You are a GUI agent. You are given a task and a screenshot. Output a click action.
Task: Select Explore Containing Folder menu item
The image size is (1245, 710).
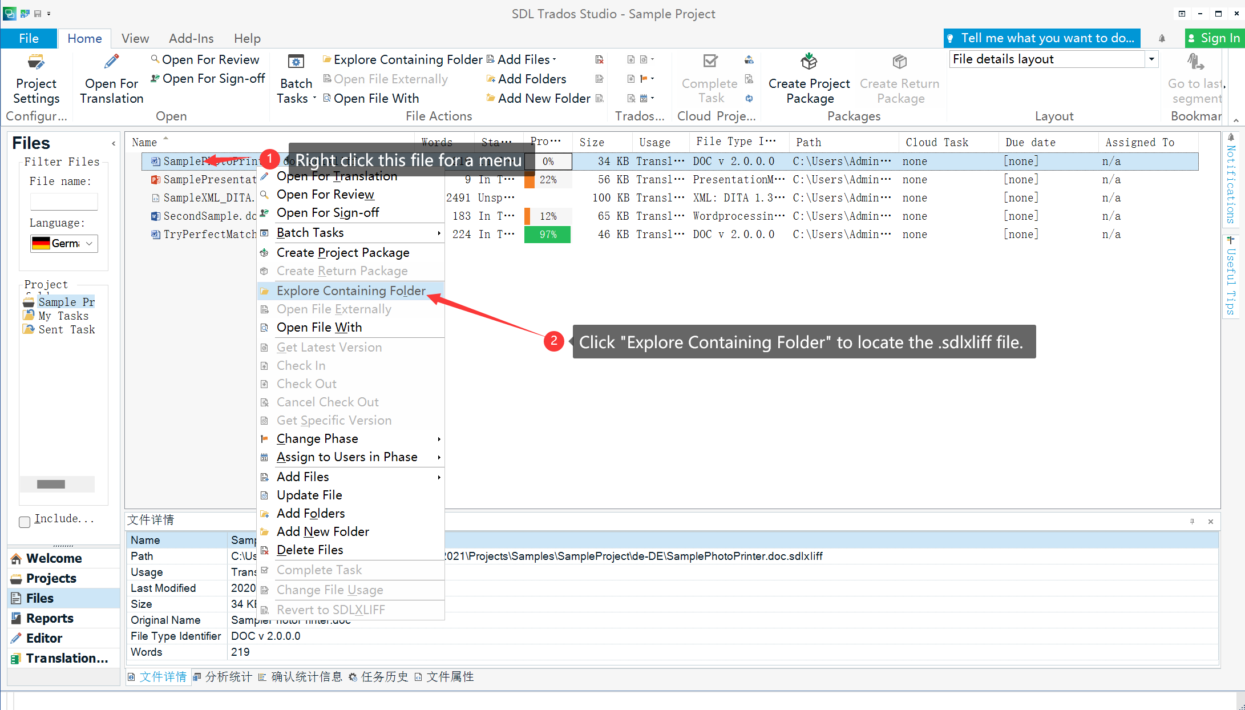pos(350,290)
